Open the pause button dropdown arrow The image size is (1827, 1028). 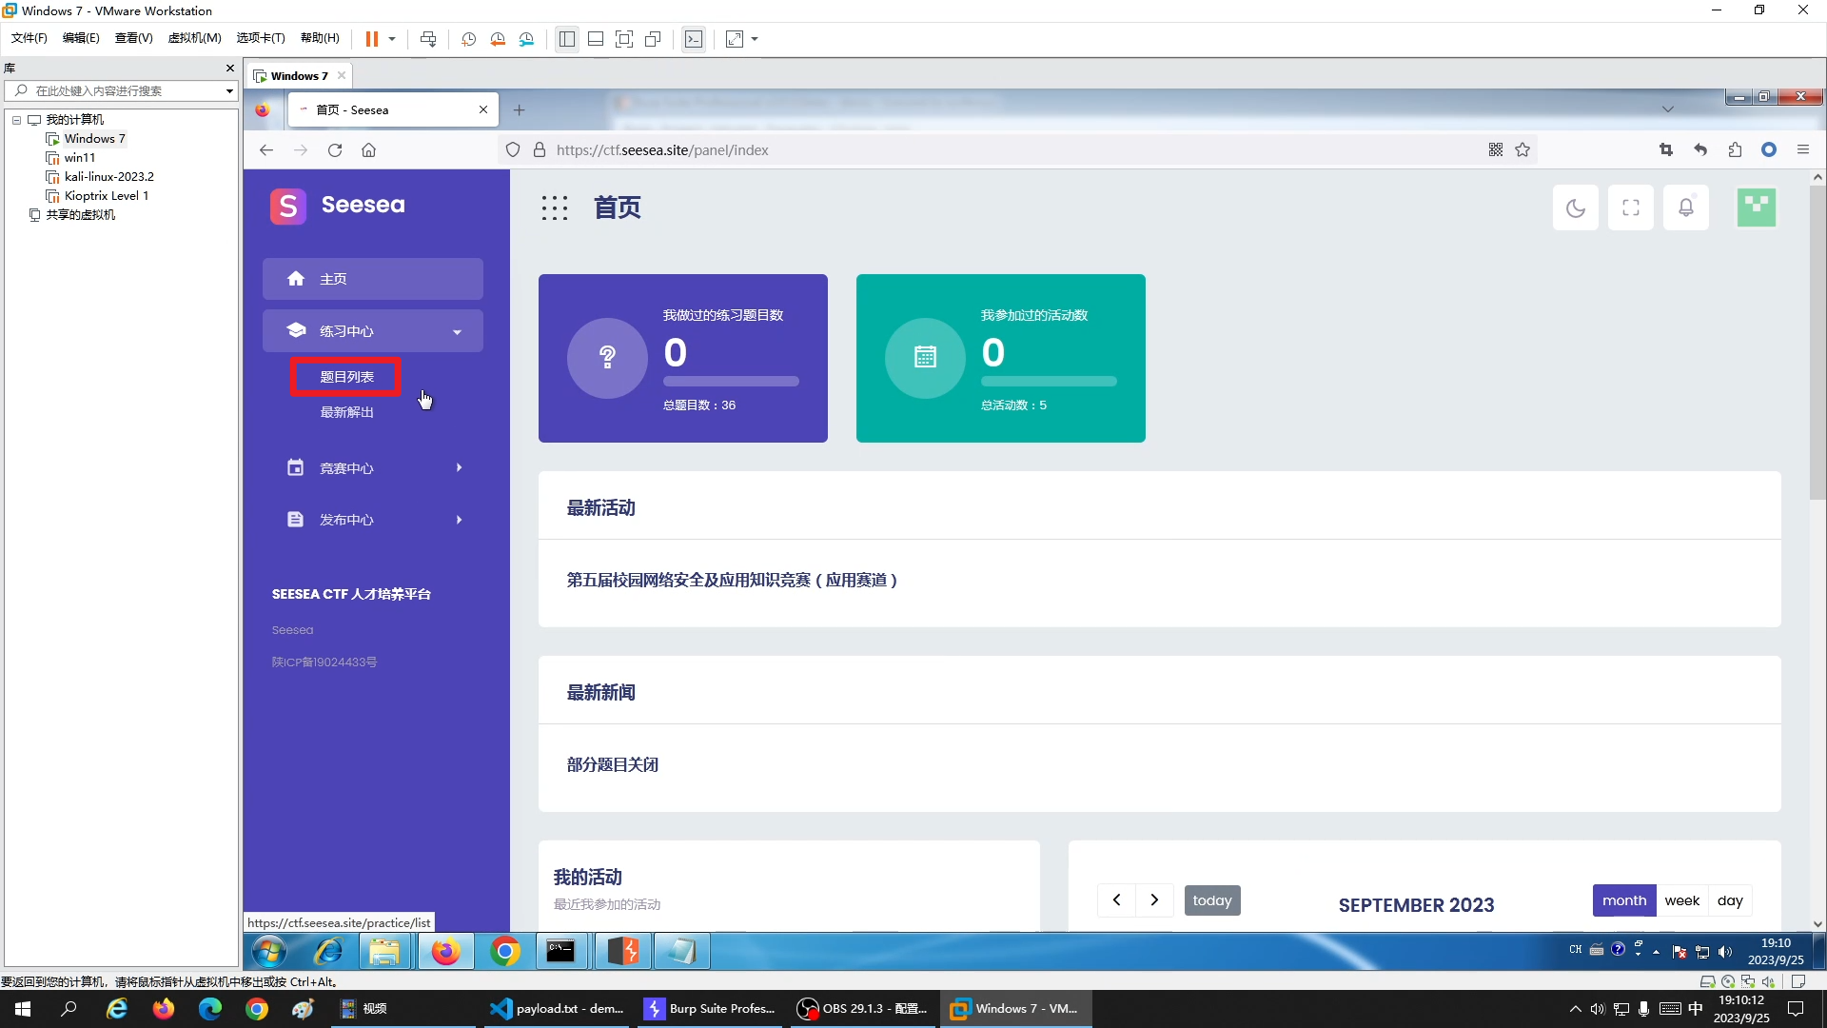coord(391,39)
